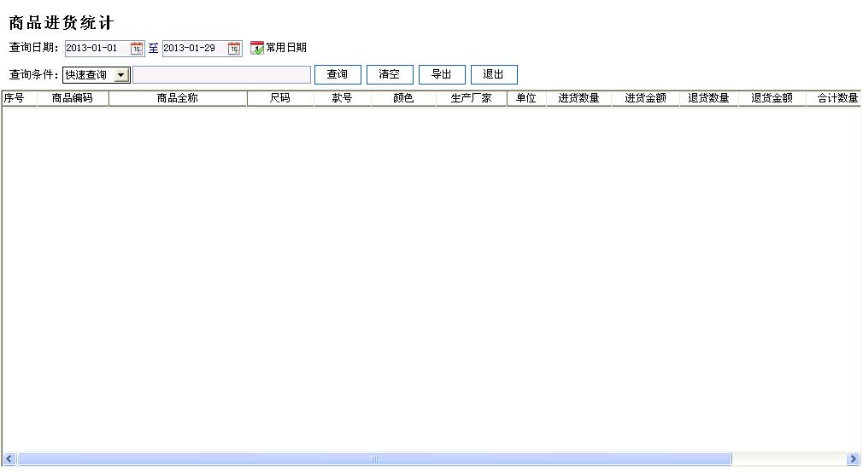Open calendar picker for start date 2013-01-01
This screenshot has width=863, height=472.
tap(137, 49)
